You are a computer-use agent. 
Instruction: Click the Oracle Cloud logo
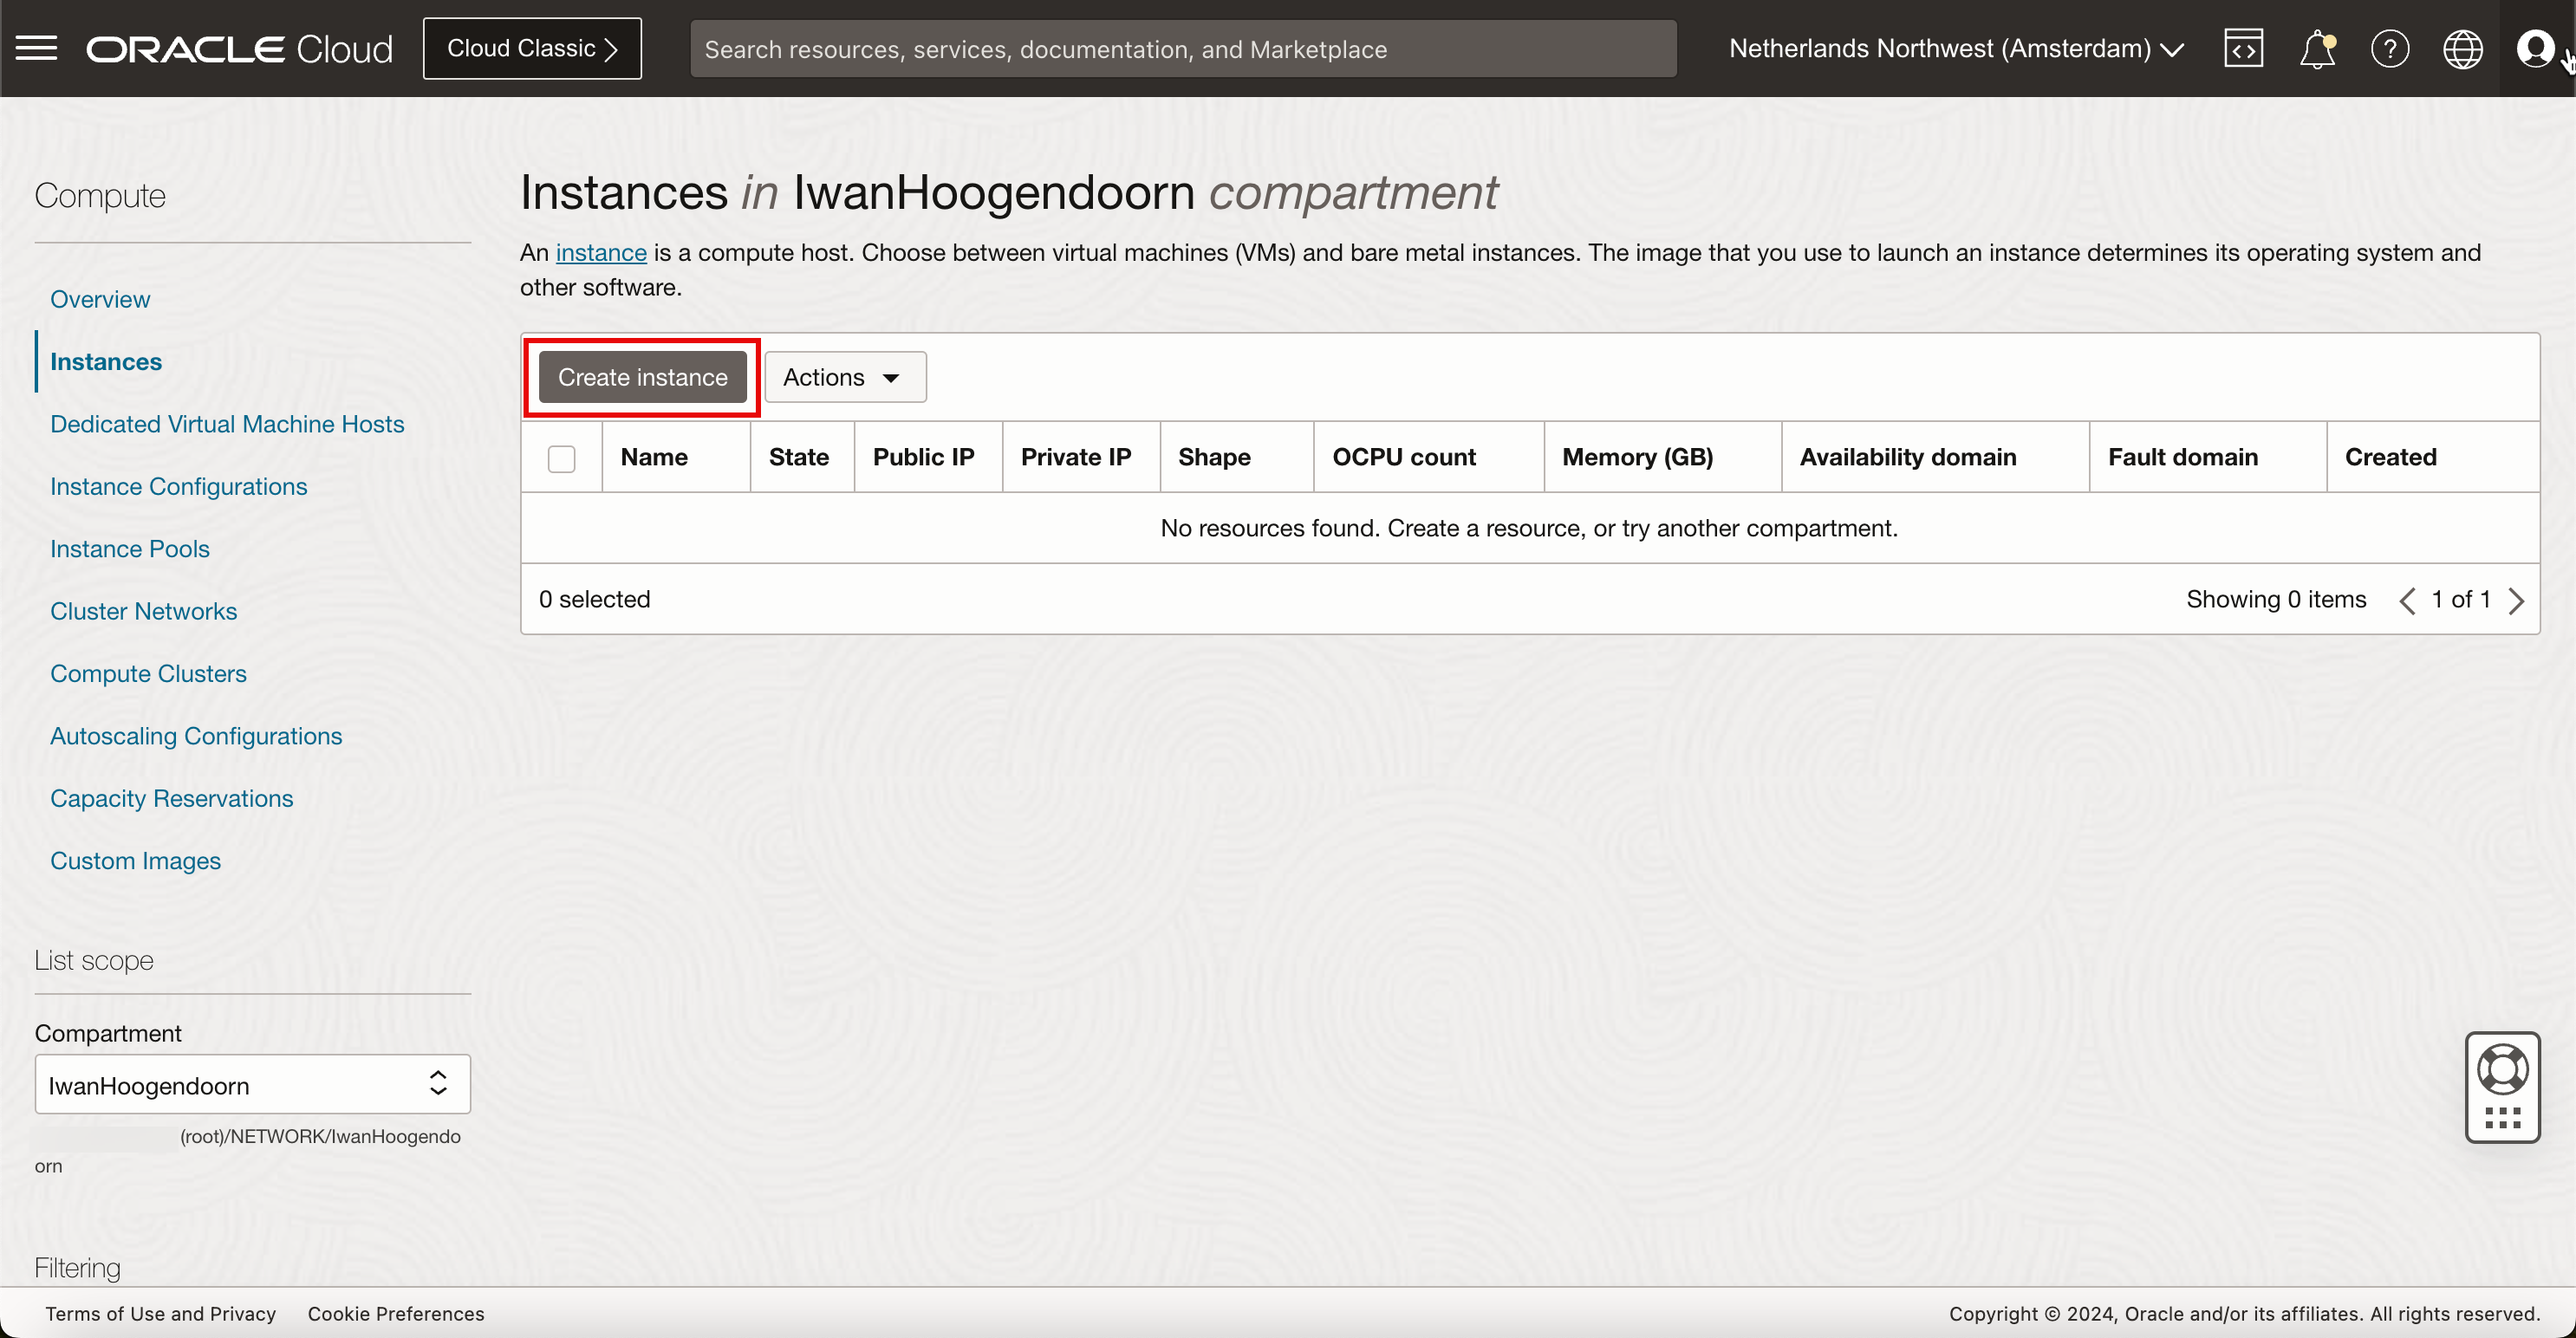[x=239, y=48]
